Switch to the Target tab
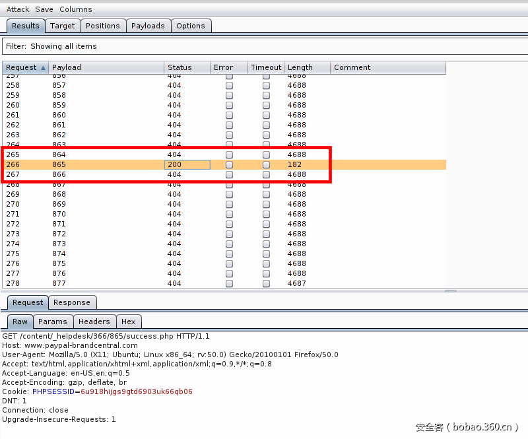 (63, 26)
